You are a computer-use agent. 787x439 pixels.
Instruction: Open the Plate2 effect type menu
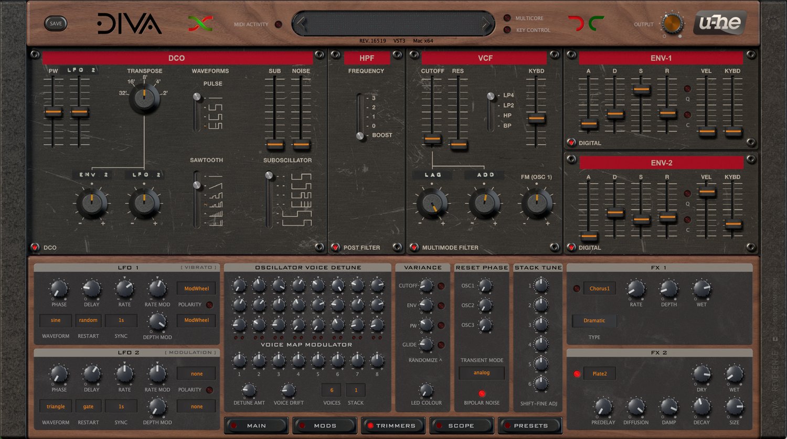600,374
